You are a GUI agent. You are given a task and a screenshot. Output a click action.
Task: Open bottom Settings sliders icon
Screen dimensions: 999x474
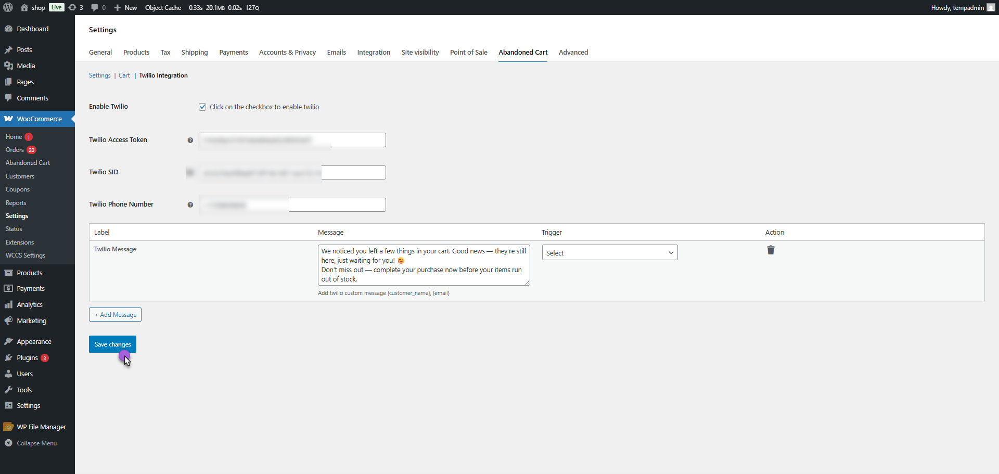pos(8,405)
